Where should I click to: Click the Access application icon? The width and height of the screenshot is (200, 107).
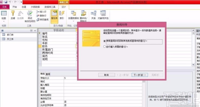pos(1,2)
